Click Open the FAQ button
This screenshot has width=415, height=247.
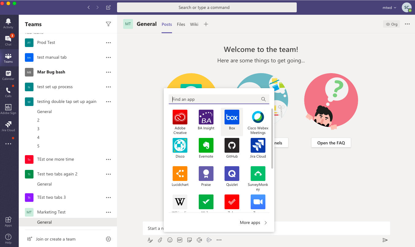coord(331,143)
